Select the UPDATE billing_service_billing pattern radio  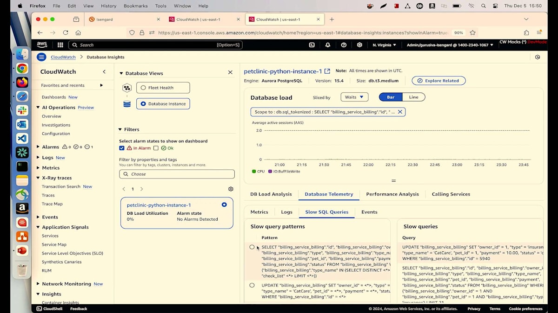click(252, 285)
